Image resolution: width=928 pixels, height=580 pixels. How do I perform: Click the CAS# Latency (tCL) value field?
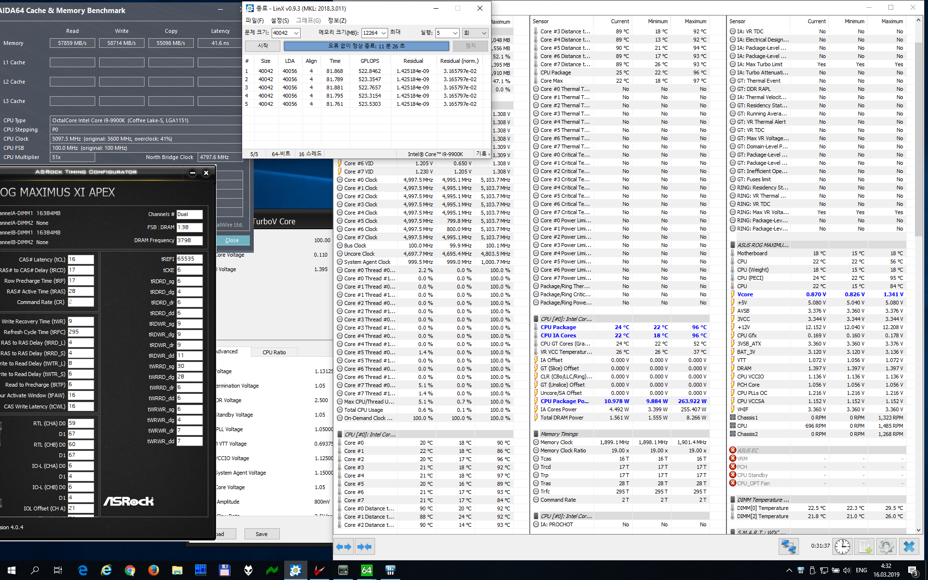[x=80, y=260]
